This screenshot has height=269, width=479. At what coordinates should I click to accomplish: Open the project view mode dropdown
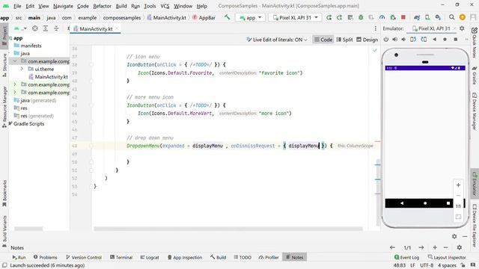click(20, 28)
